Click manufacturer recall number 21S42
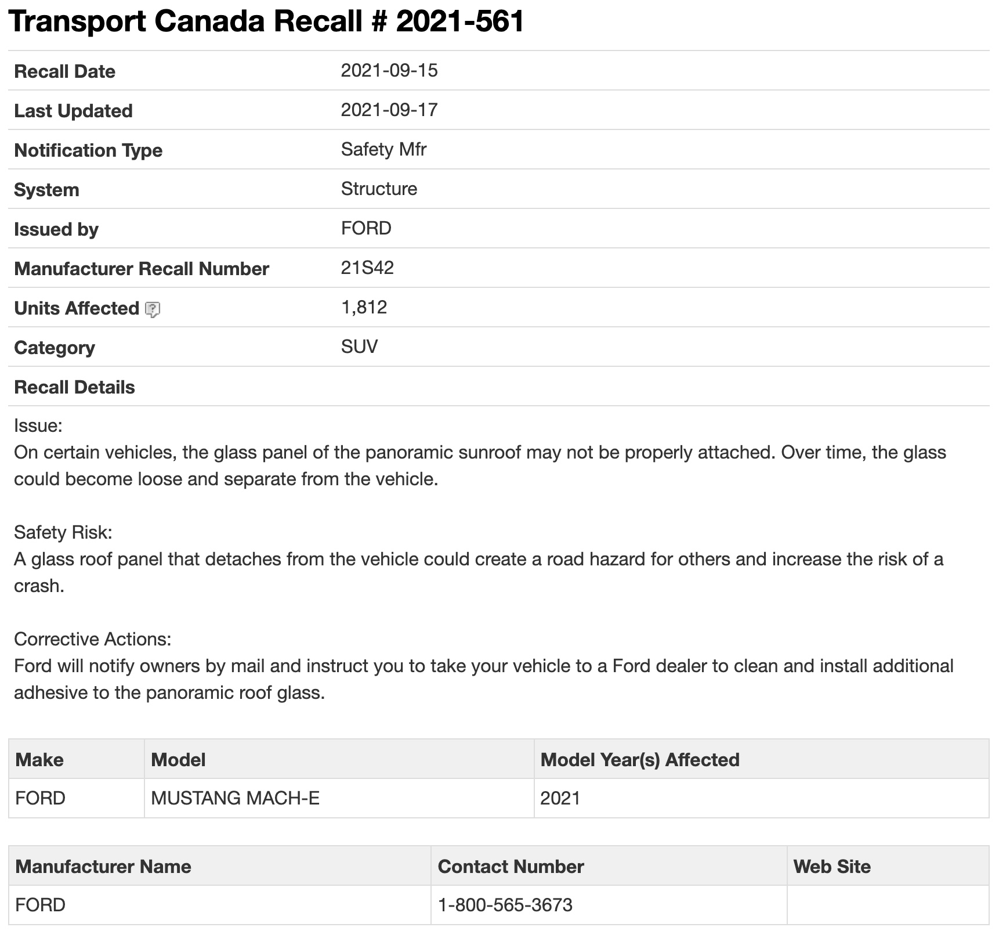Viewport: 999px width, 938px height. point(367,268)
